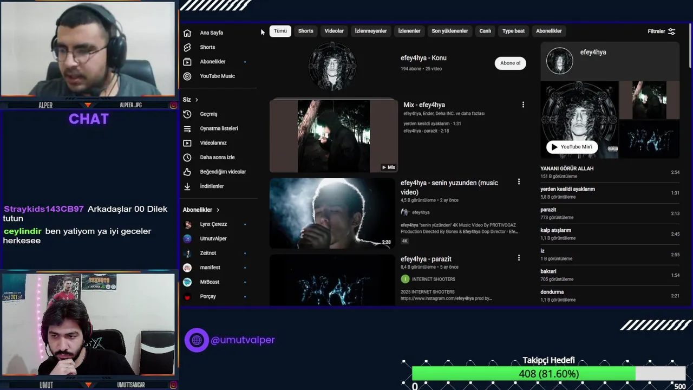Select the Videolar filter chip
The width and height of the screenshot is (693, 390).
(334, 31)
